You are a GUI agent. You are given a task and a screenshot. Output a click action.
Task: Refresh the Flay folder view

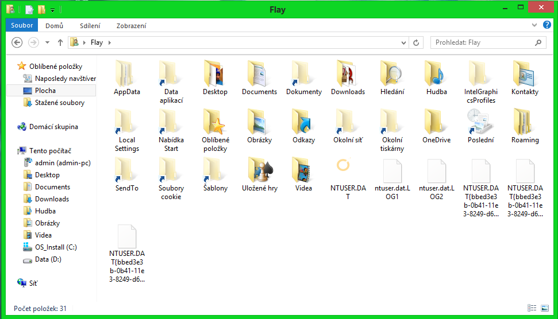click(416, 42)
